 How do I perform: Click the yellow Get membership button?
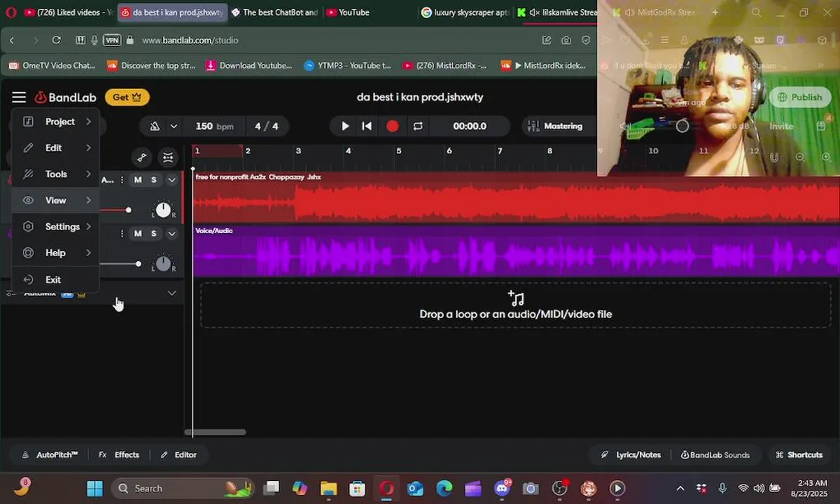127,97
